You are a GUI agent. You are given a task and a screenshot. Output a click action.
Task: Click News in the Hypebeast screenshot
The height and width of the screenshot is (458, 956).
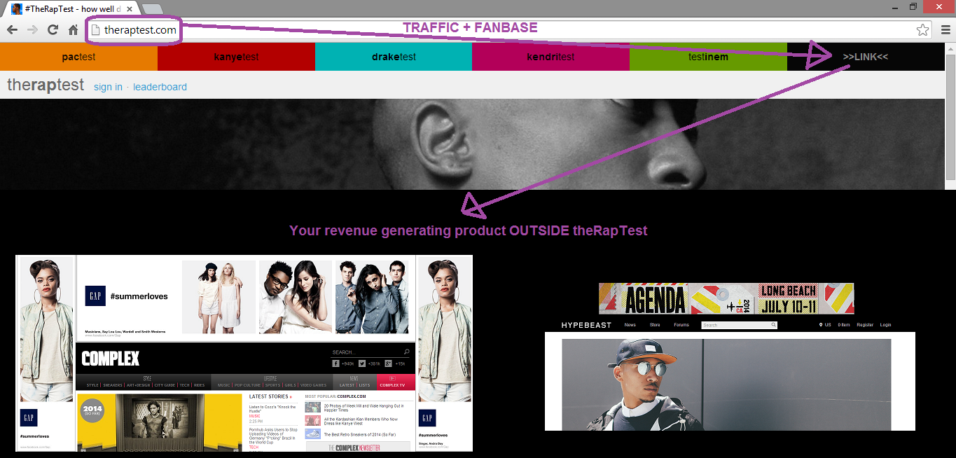pos(630,325)
